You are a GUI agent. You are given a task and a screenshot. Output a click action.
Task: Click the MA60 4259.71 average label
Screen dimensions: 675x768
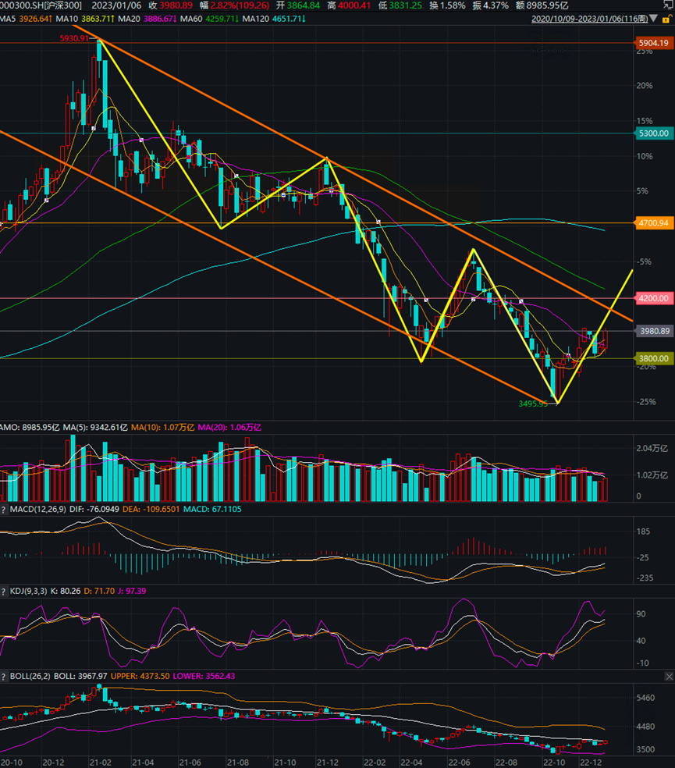[x=210, y=19]
